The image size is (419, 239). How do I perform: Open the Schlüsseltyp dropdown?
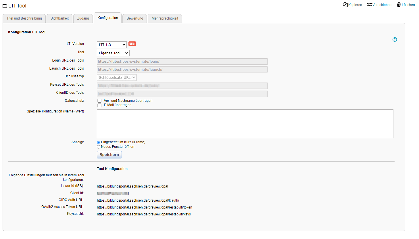[116, 78]
